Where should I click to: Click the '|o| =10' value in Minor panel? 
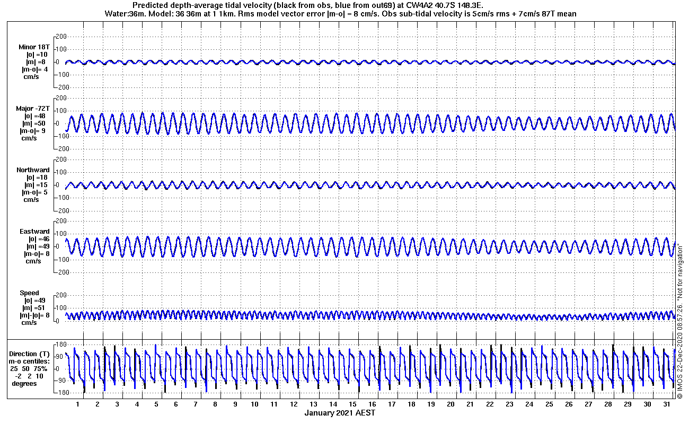click(x=37, y=55)
